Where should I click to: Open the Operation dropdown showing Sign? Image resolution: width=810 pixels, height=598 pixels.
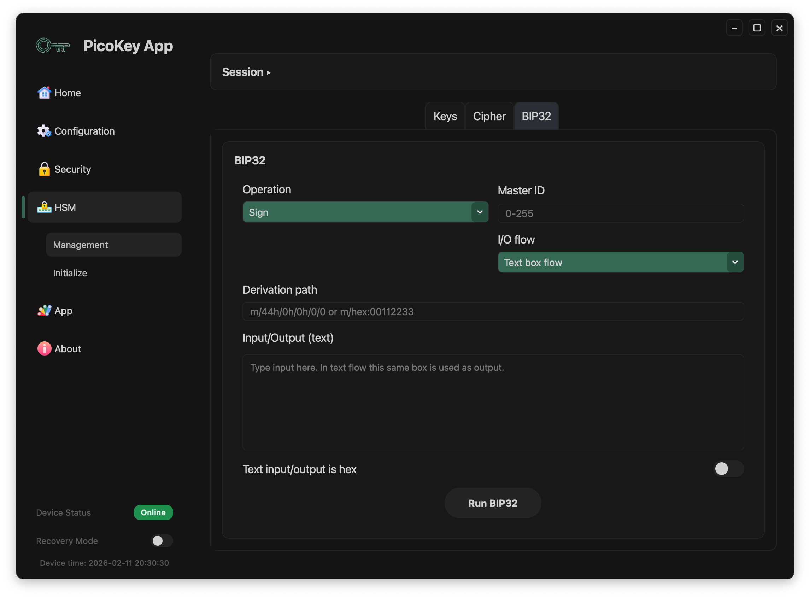click(x=365, y=212)
